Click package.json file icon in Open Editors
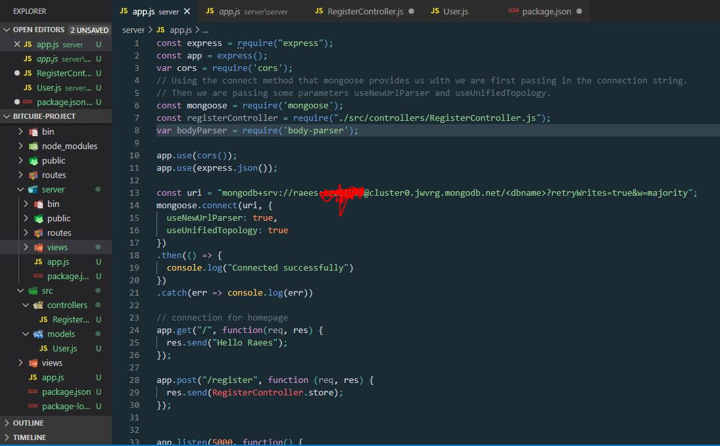Screen dimensions: 720x446 click(x=28, y=102)
